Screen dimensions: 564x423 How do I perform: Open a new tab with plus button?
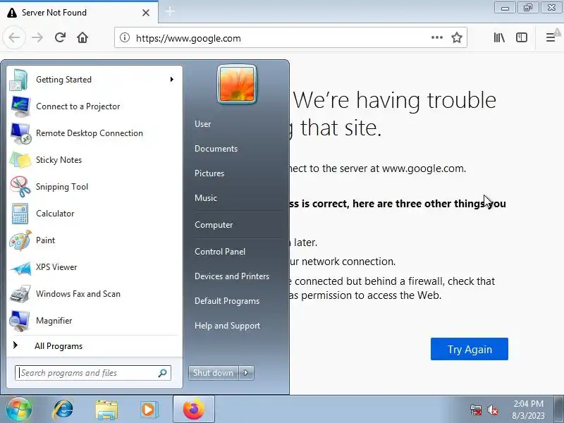(170, 11)
